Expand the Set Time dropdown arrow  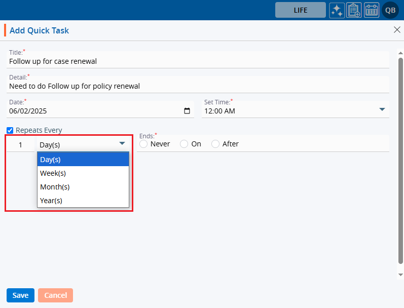tap(382, 109)
